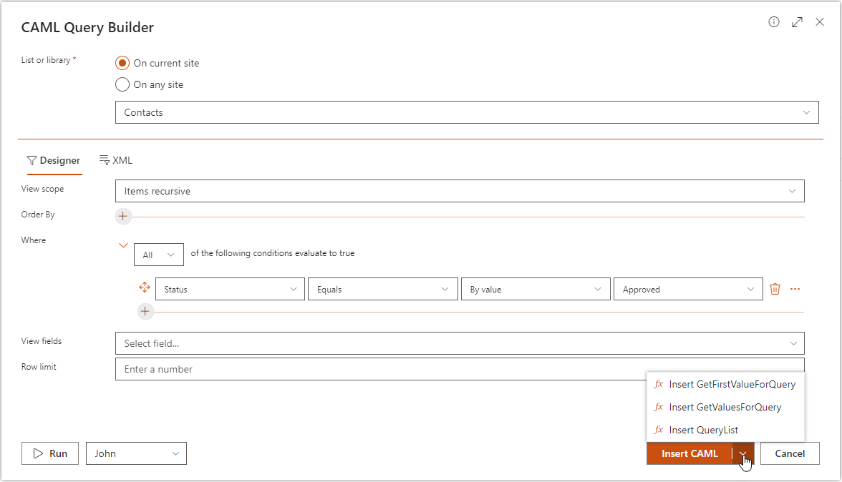Add a new Where condition via the plus icon
The width and height of the screenshot is (842, 482).
point(145,311)
